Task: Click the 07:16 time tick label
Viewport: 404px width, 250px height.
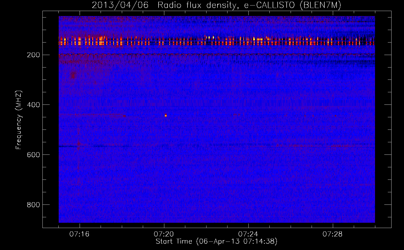Action: coord(79,234)
